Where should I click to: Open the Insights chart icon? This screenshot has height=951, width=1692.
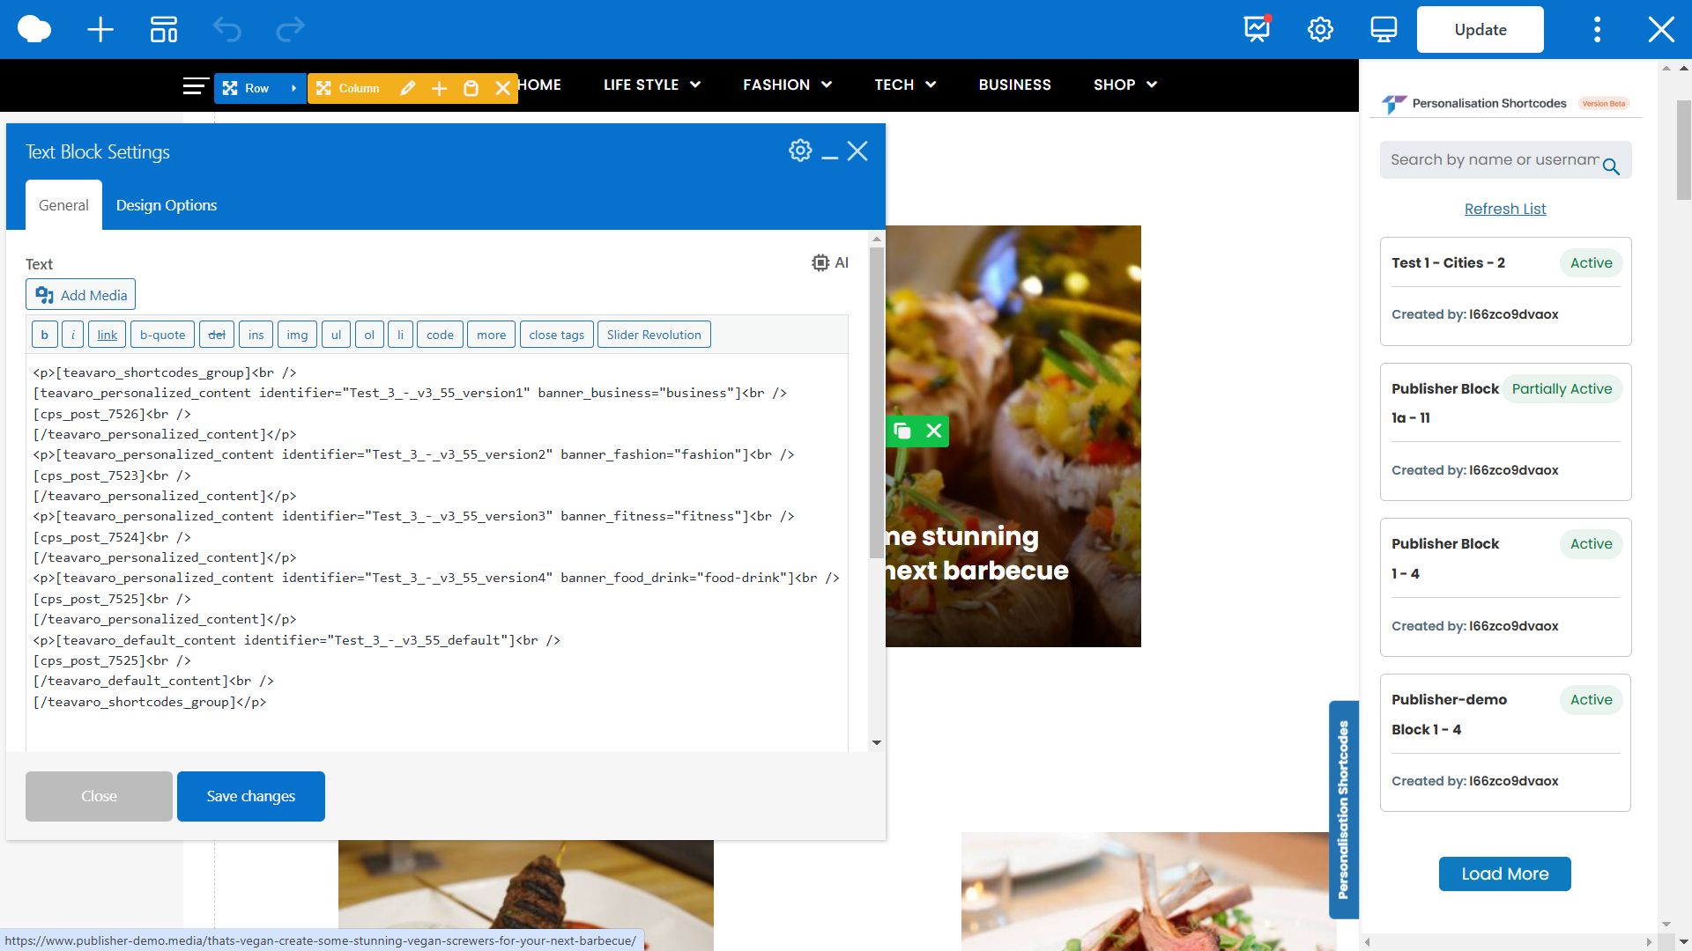[x=1257, y=30]
